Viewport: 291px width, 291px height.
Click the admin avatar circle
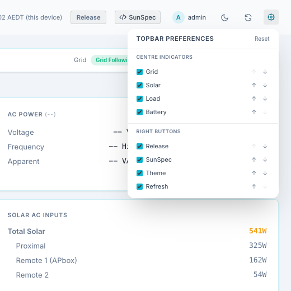(179, 17)
